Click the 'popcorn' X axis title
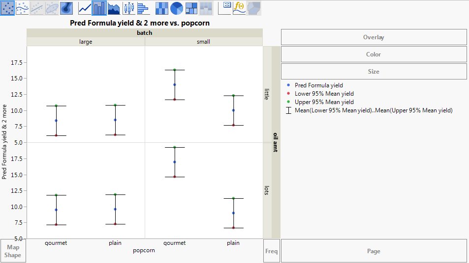Viewport: 469px width, 263px height. coord(144,250)
